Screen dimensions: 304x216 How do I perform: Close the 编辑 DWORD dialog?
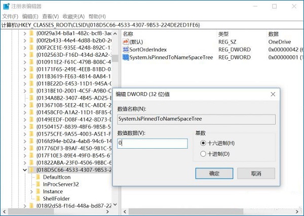273,94
